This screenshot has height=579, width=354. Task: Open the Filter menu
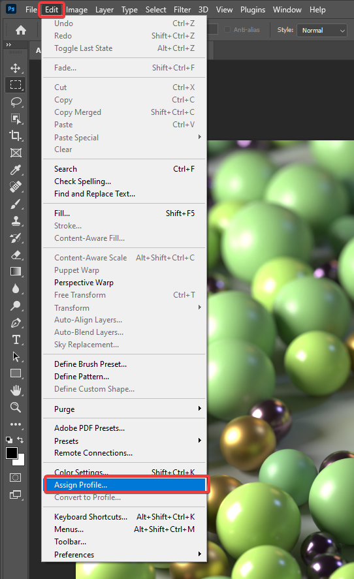(x=182, y=10)
